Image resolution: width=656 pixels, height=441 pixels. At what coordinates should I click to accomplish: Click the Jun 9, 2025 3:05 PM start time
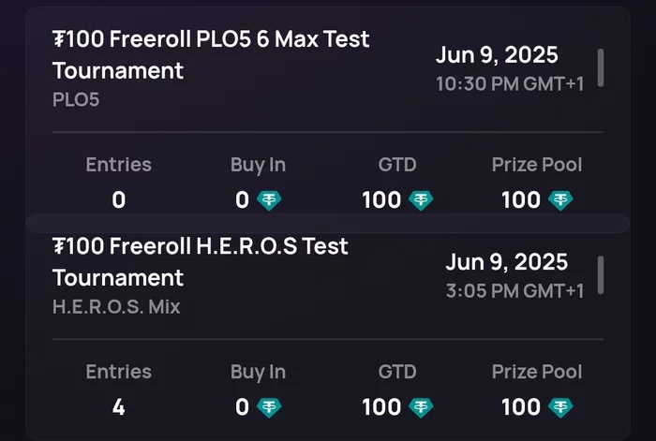click(x=514, y=275)
